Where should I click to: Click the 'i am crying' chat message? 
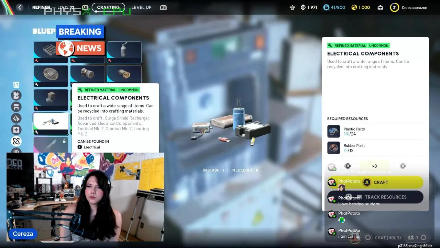(x=349, y=236)
